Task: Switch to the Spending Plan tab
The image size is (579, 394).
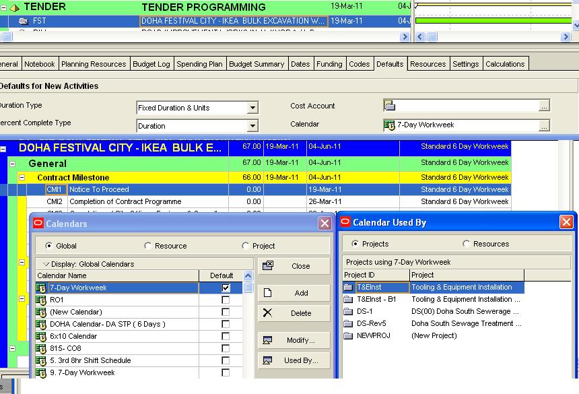Action: 199,64
